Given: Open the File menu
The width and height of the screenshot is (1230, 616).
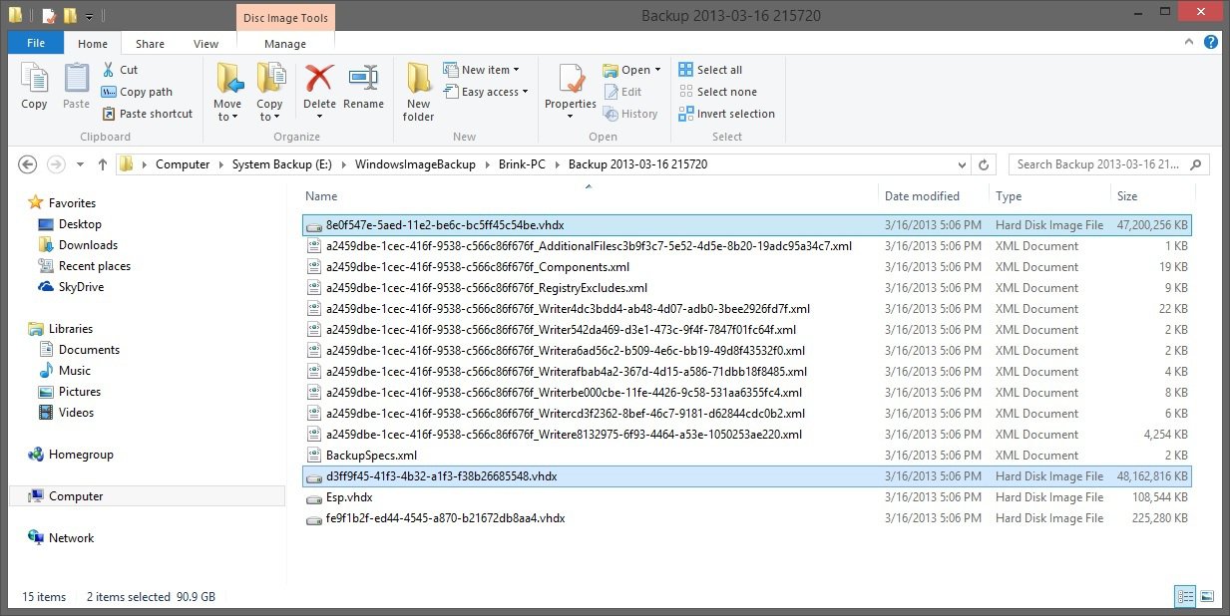Looking at the screenshot, I should [x=36, y=44].
